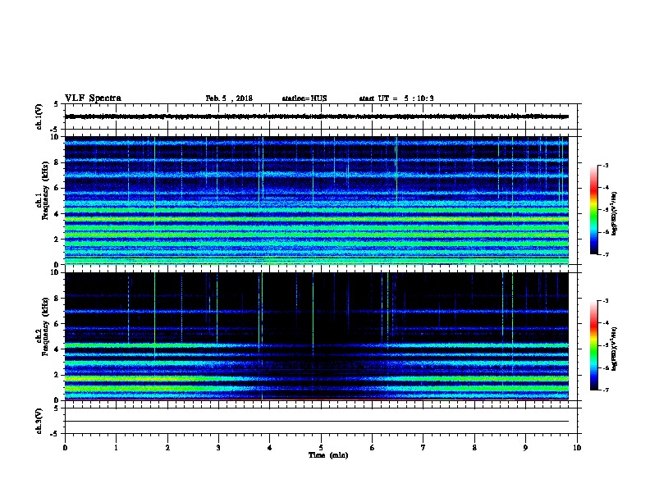Click the '-3' value on ch.2 colorbar
650x502 pixels.
point(605,301)
